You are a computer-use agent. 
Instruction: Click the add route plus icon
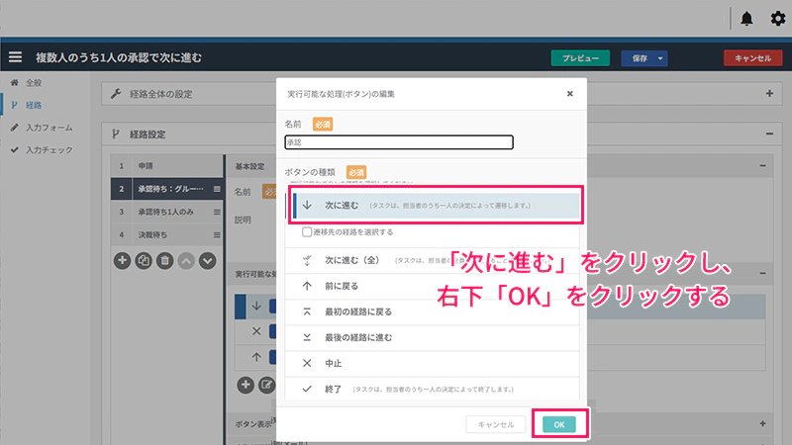point(123,261)
